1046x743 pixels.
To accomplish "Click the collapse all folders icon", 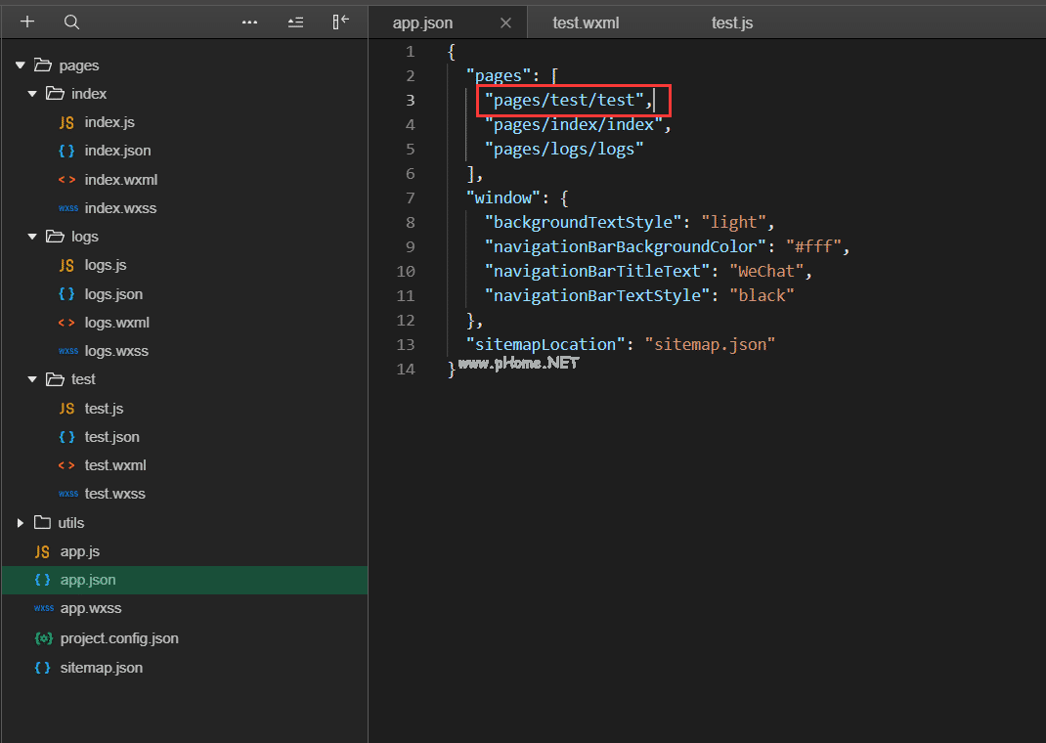I will [295, 22].
